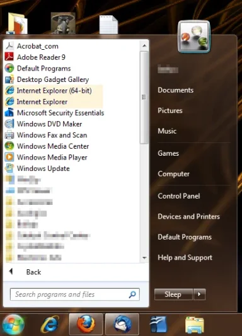Image resolution: width=242 pixels, height=336 pixels.
Task: Click the Windows Update icon
Action: [9, 168]
